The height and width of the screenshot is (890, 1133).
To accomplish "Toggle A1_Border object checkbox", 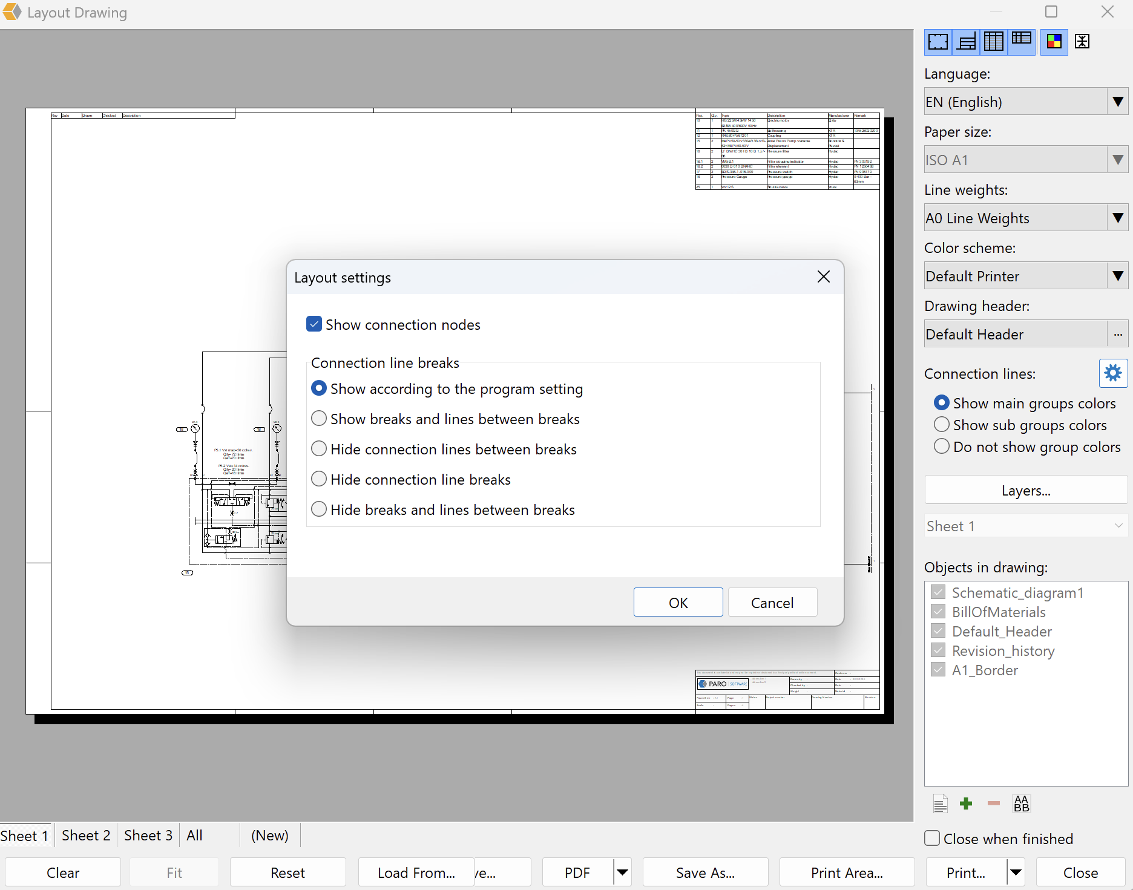I will point(939,670).
